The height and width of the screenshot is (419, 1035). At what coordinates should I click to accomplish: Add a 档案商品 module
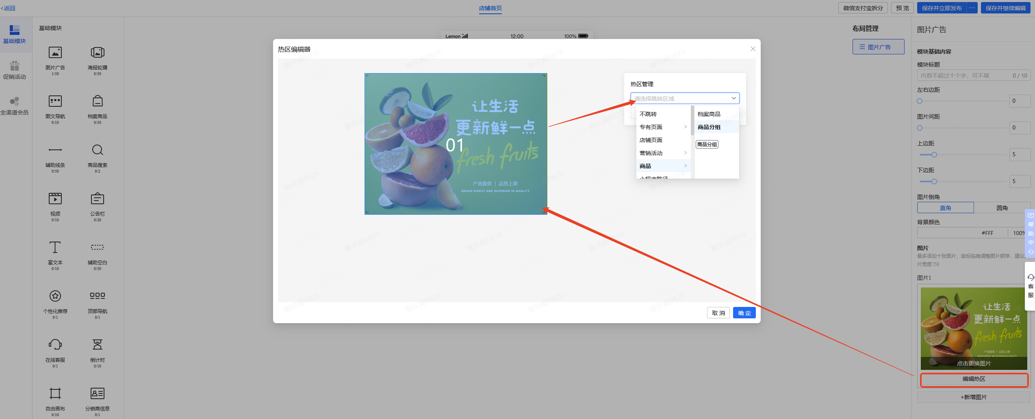point(98,109)
